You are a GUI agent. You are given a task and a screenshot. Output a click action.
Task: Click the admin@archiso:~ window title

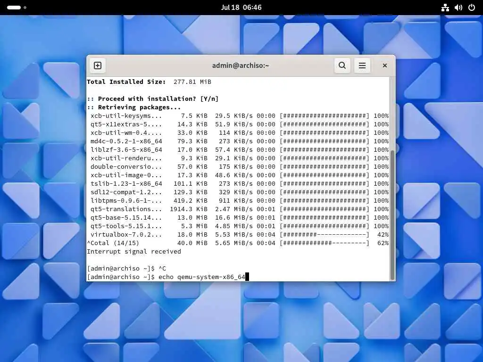coord(241,66)
